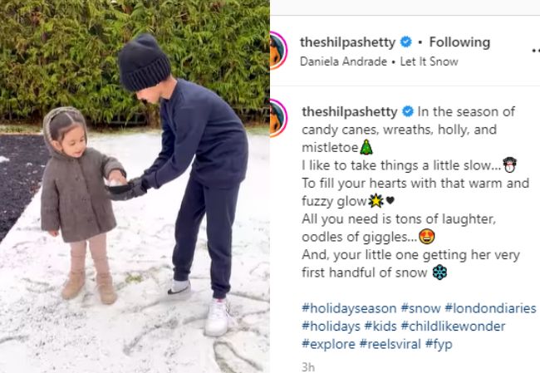Open the Daniela Andrade artist link

pyautogui.click(x=343, y=61)
